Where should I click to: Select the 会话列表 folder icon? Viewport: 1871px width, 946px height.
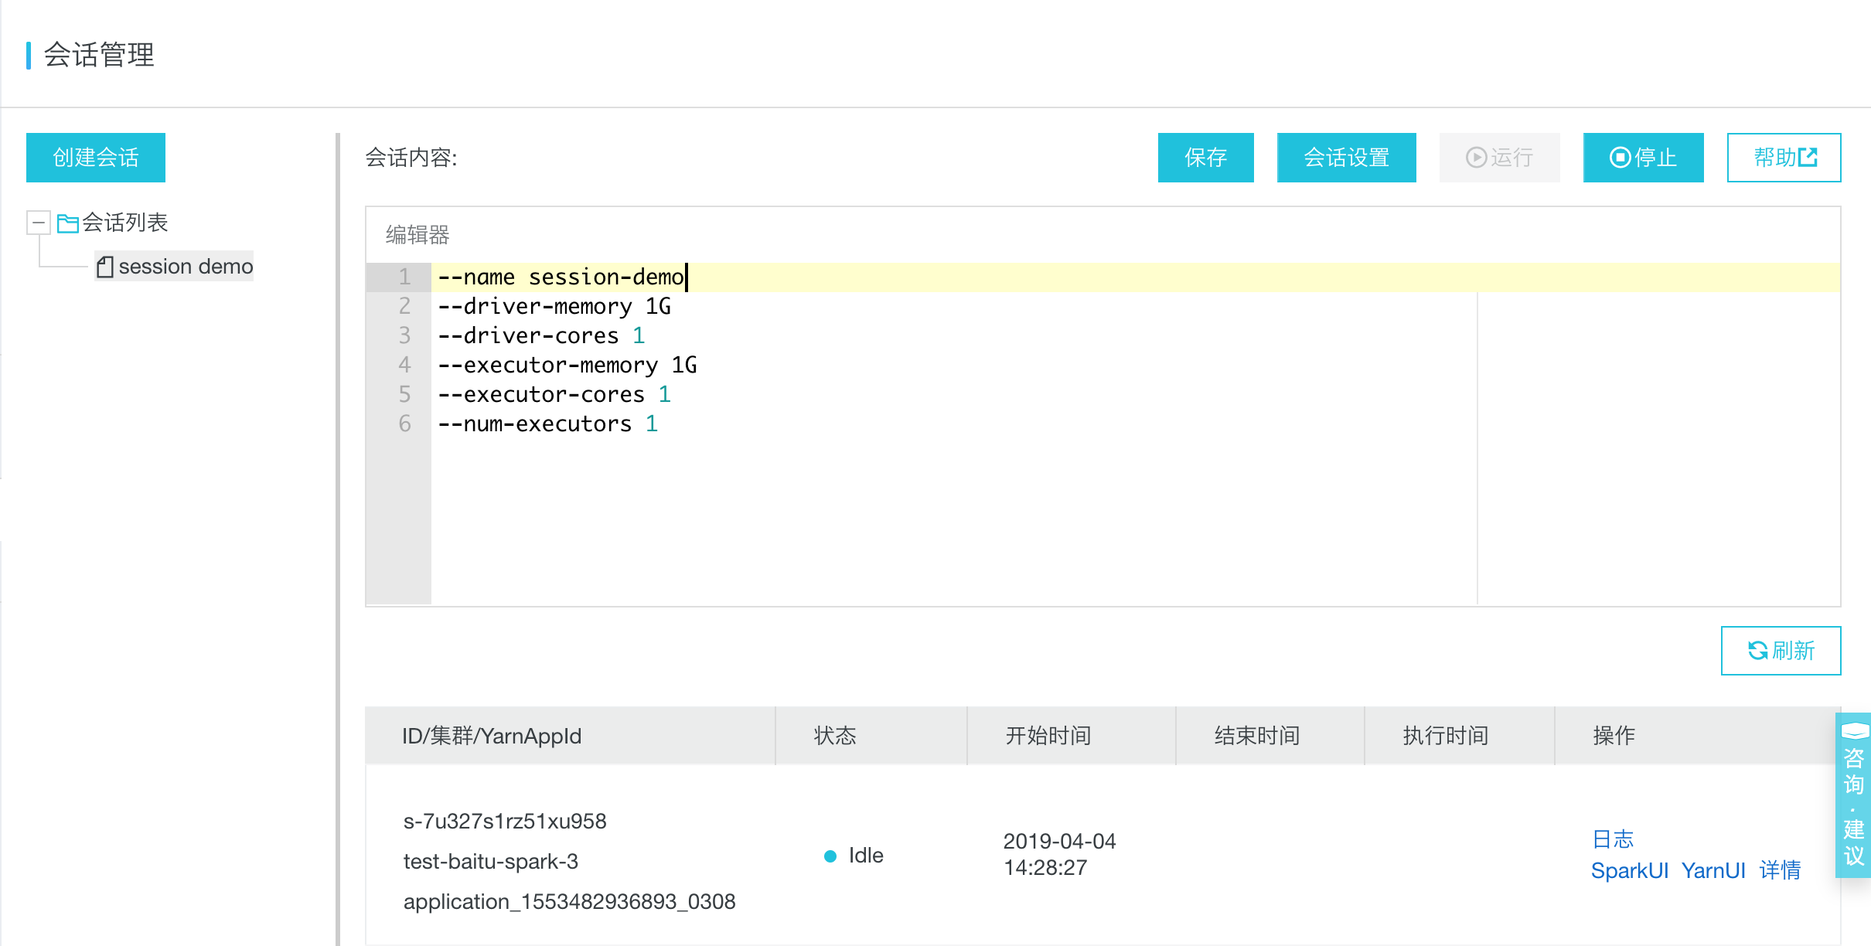68,223
